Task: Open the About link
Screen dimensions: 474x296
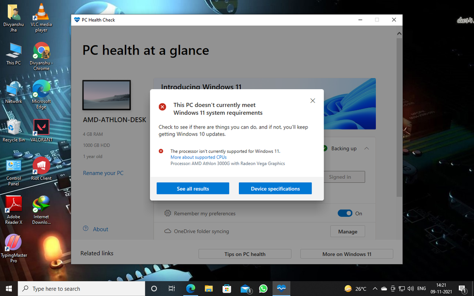Action: 100,229
